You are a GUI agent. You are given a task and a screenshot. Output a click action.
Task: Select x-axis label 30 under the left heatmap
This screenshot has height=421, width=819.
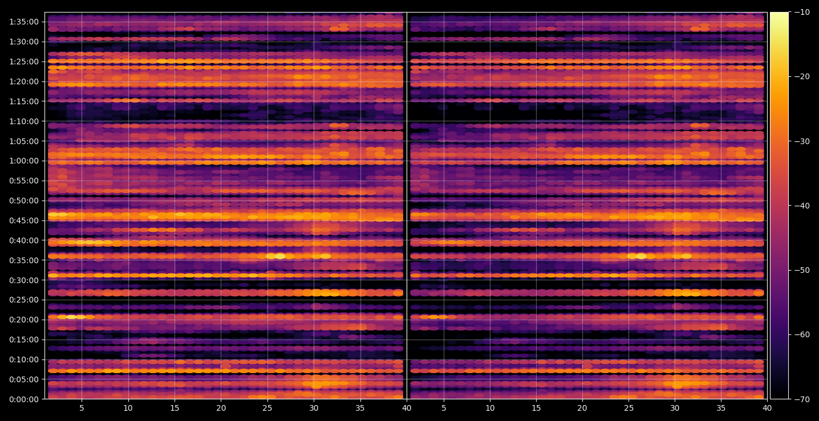[314, 408]
